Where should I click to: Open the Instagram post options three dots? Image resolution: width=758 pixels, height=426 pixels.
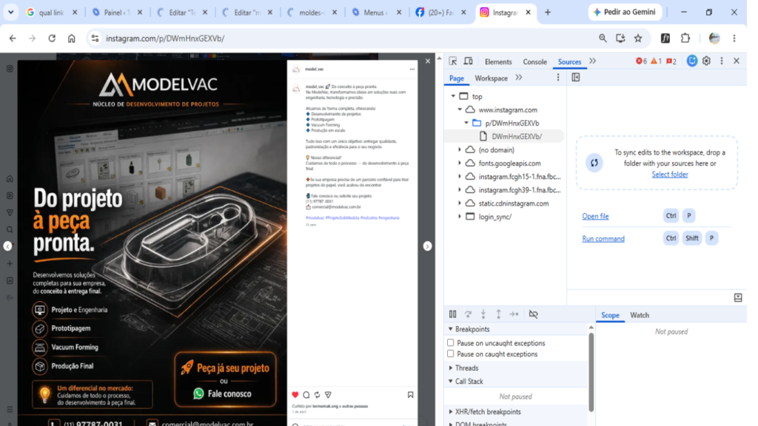(412, 69)
